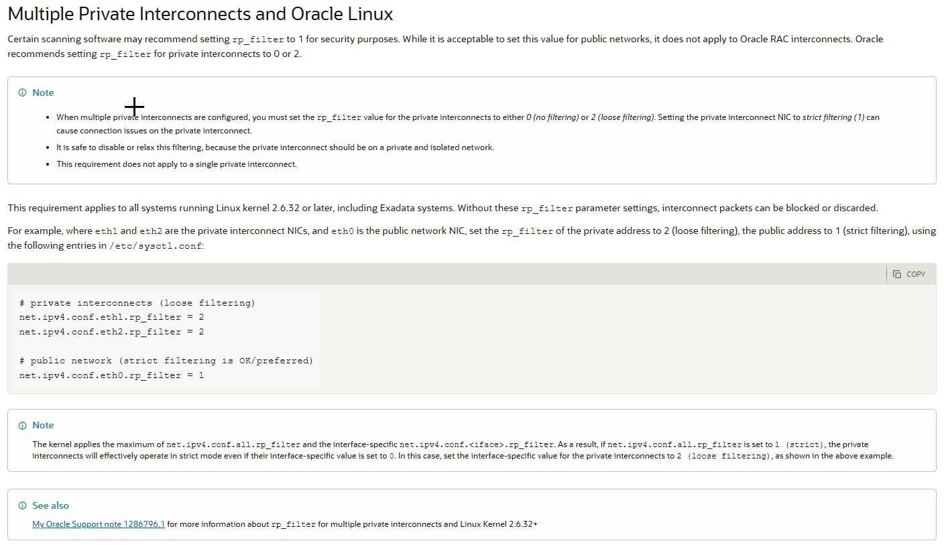Click the sentence "This requirement applies to all systems running Linux kernel"
Screen dimensions: 944x545
click(x=442, y=208)
